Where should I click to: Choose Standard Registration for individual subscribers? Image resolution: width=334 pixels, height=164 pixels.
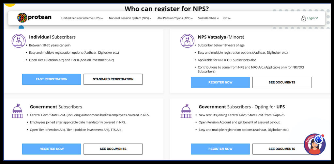pyautogui.click(x=113, y=79)
